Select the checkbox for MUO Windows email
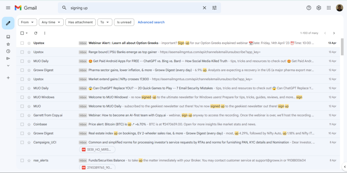 pos(22,97)
